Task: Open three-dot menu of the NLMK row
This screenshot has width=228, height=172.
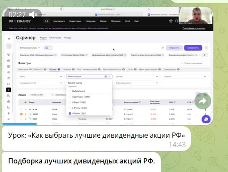Action: coord(206,109)
